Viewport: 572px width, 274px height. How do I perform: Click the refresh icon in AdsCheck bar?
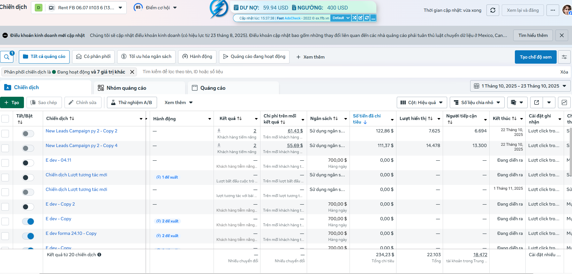point(367,18)
